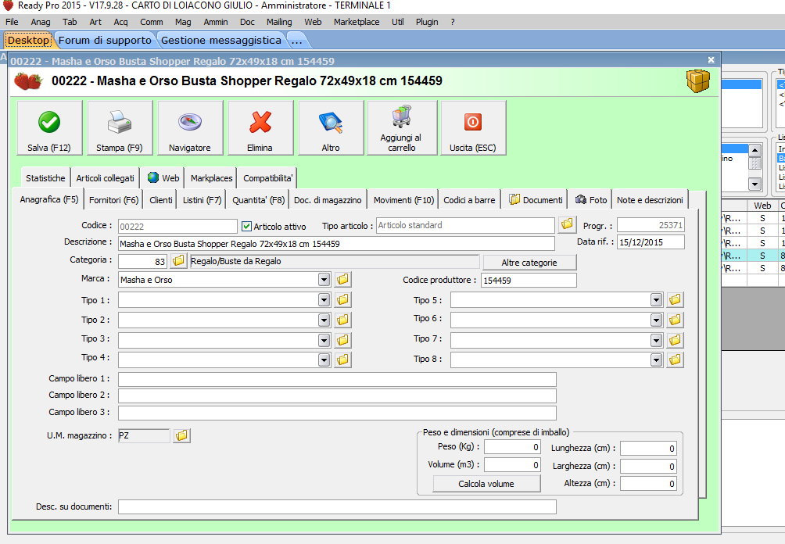The width and height of the screenshot is (785, 544).
Task: Switch to the Statistiche tab
Action: [x=45, y=177]
